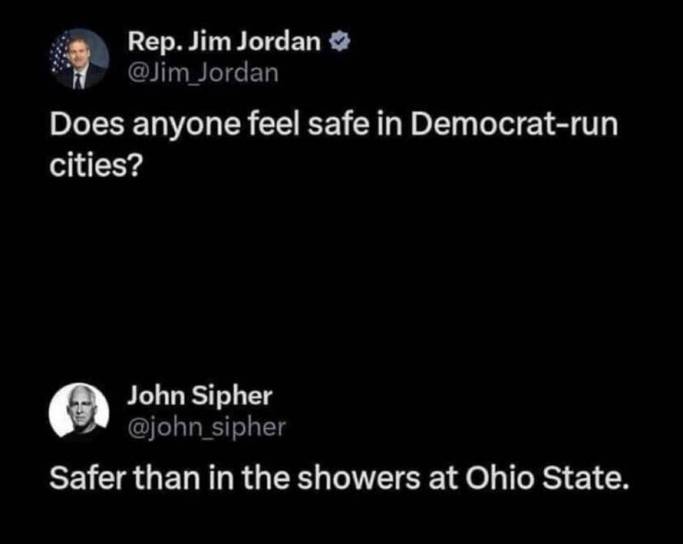Open the "John Sipher" display name
The height and width of the screenshot is (544, 683).
[x=199, y=396]
